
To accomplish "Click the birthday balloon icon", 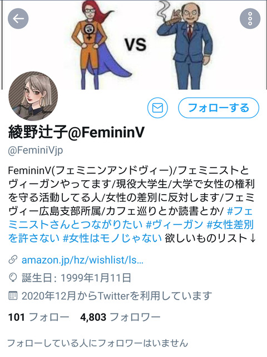I will tap(13, 278).
